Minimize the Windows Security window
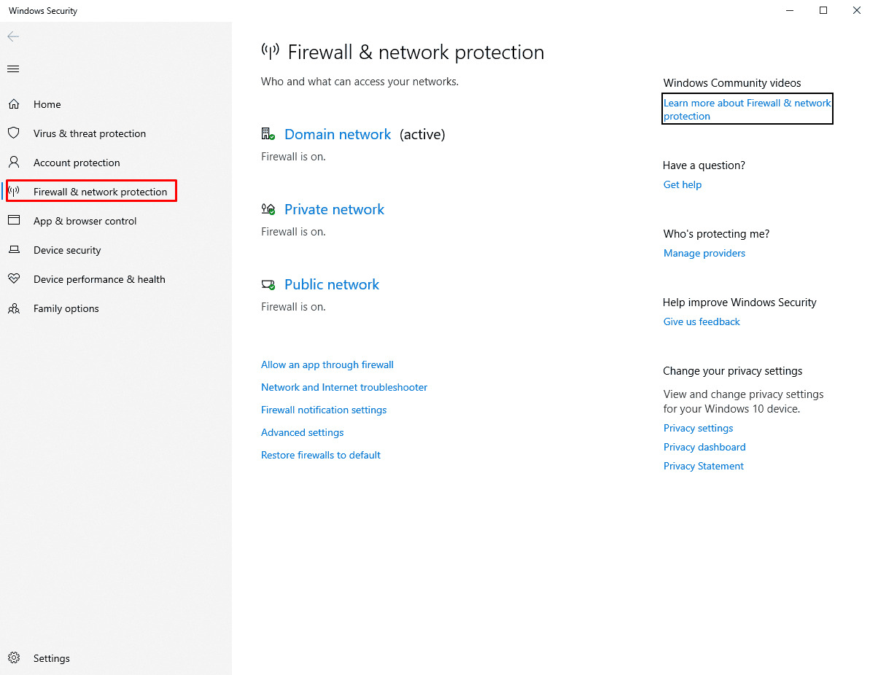 coord(790,10)
